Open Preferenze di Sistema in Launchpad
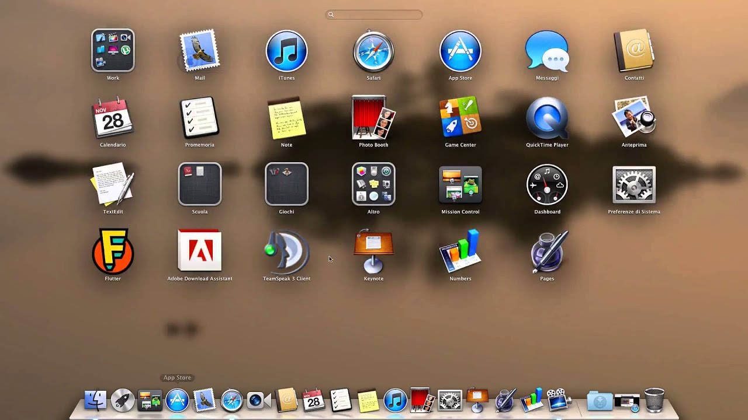Image resolution: width=748 pixels, height=420 pixels. [x=634, y=185]
